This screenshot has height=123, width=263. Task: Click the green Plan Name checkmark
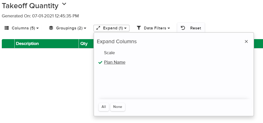click(x=100, y=62)
